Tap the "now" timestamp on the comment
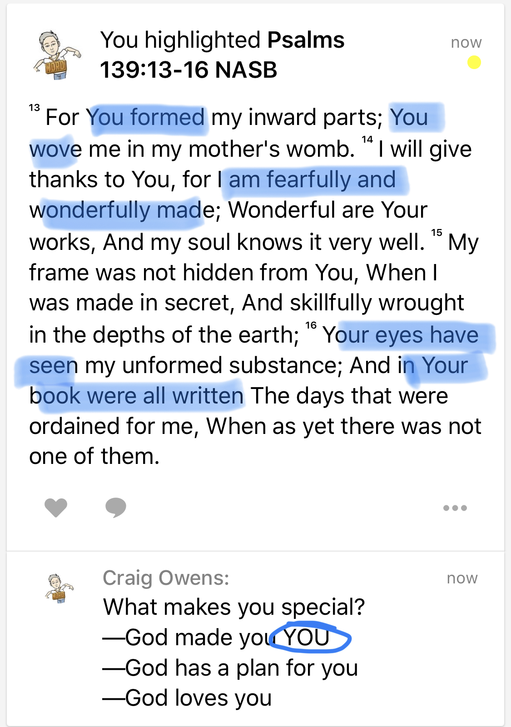 click(x=462, y=578)
